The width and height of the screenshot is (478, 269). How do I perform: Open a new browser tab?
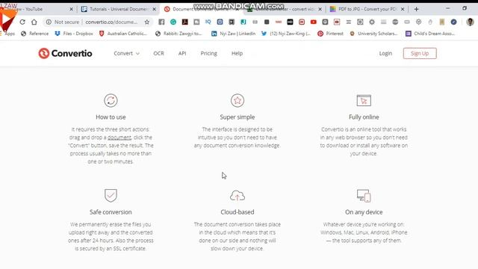pyautogui.click(x=417, y=9)
